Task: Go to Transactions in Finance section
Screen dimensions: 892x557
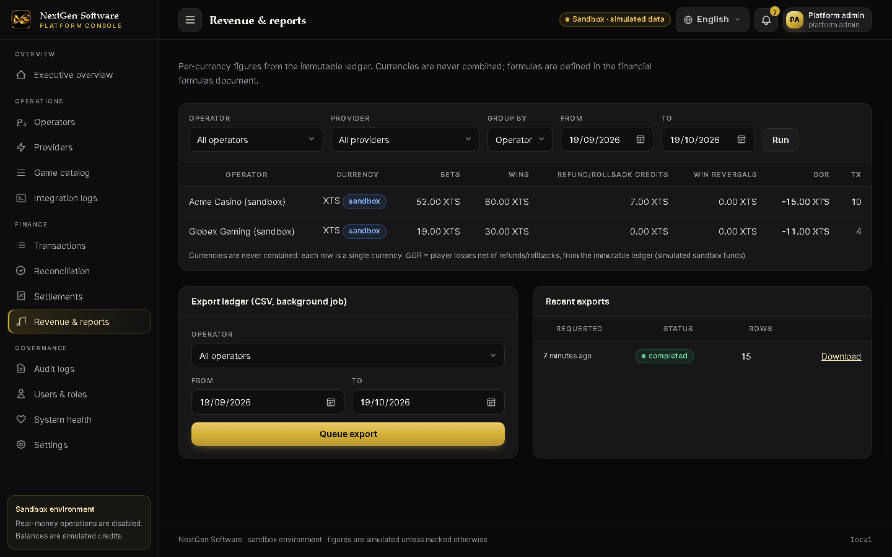Action: pyautogui.click(x=79, y=246)
